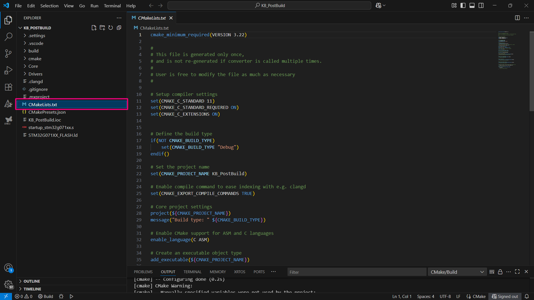Switch to the PORTS panel tab

pyautogui.click(x=259, y=272)
